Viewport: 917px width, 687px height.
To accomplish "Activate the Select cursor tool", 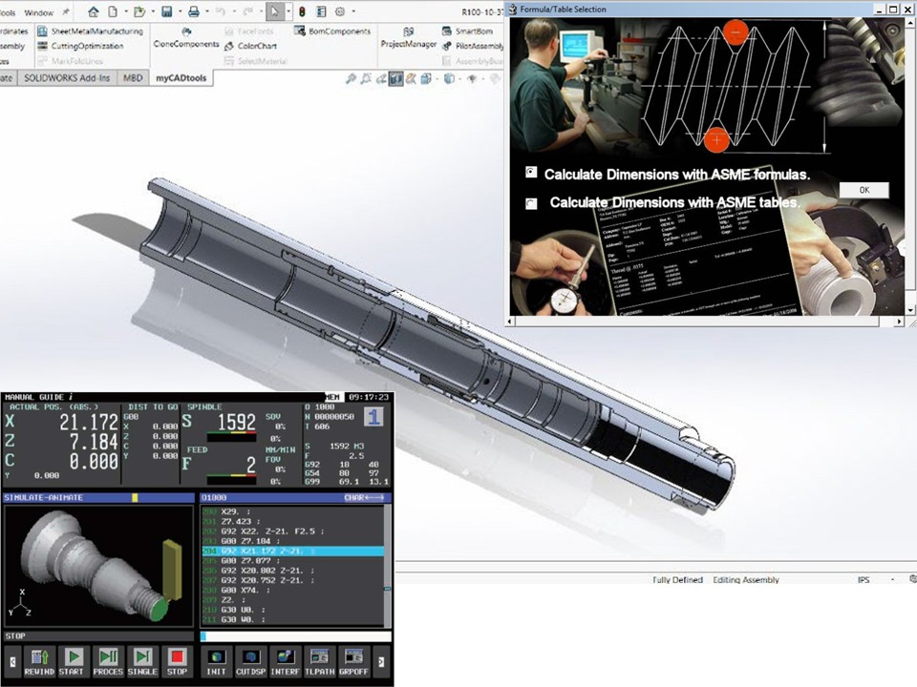I will pyautogui.click(x=274, y=11).
